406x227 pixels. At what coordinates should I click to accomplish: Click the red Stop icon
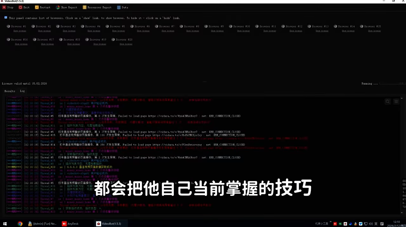click(x=4, y=7)
